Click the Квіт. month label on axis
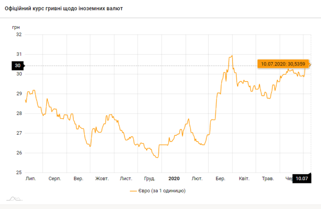Screen dimensions: 321x209 click(244, 179)
